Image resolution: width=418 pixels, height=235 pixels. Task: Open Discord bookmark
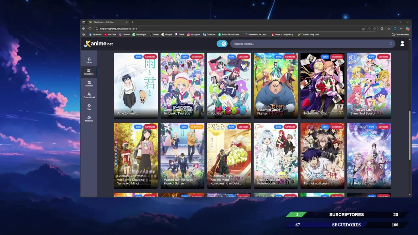click(124, 35)
